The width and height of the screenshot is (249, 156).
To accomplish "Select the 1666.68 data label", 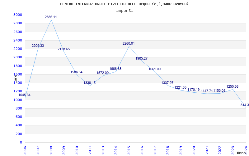I will (x=115, y=69).
